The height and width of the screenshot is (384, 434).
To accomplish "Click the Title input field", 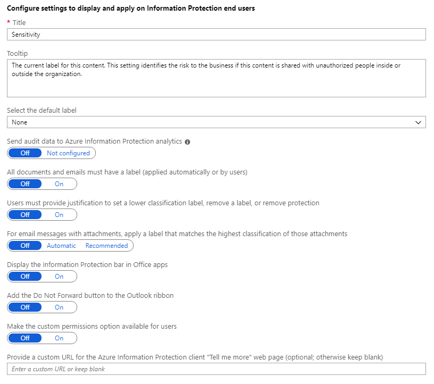I will [x=216, y=34].
